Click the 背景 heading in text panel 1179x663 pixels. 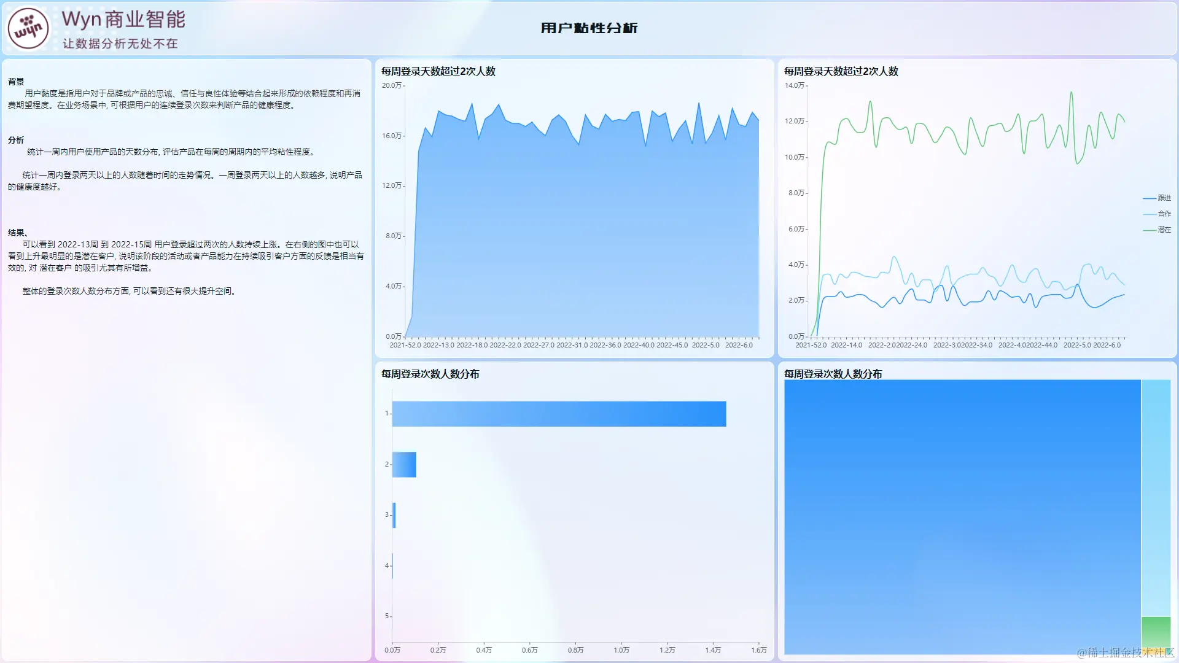pos(16,82)
